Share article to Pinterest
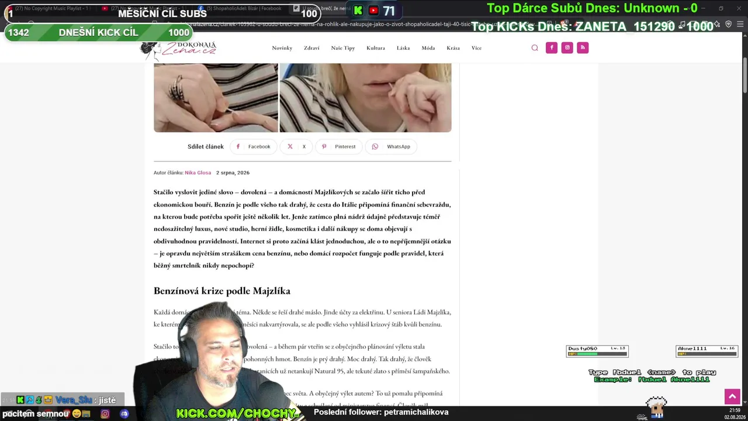748x421 pixels. [x=338, y=147]
